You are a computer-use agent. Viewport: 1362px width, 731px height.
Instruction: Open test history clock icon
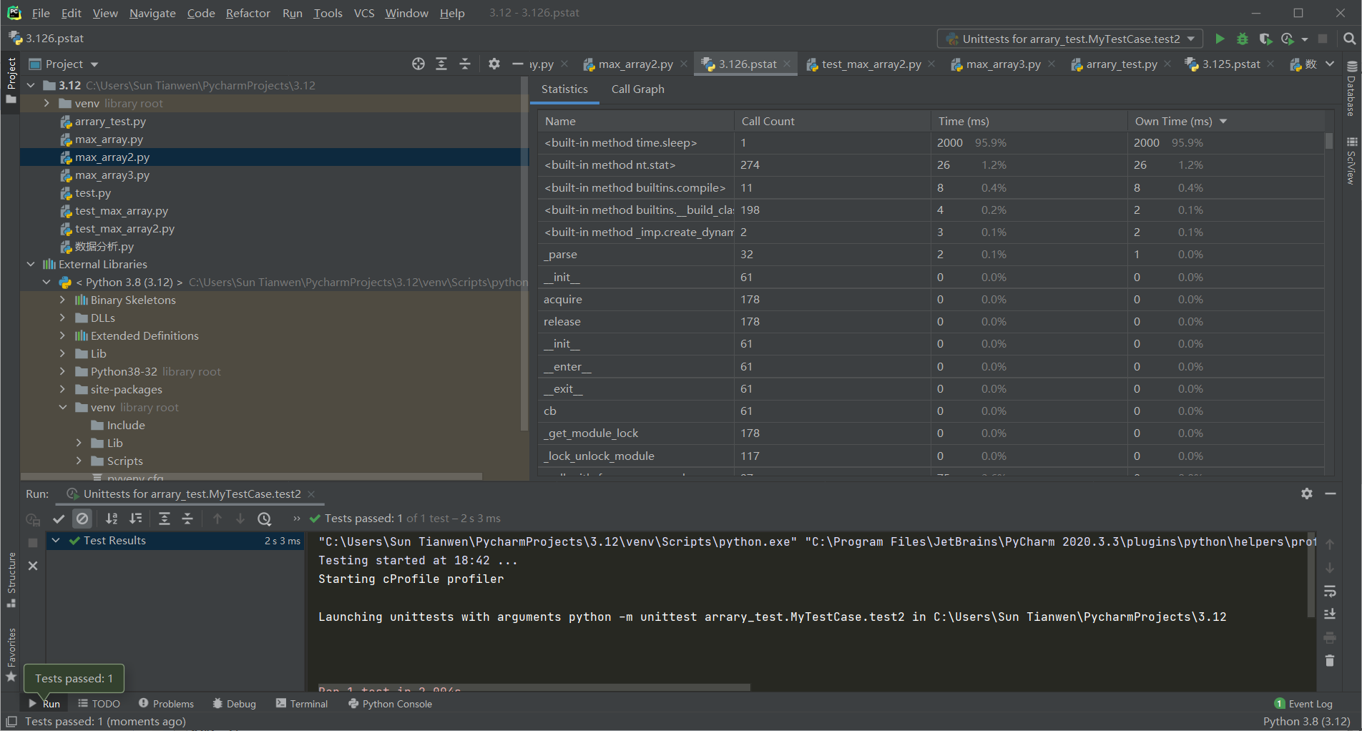pyautogui.click(x=265, y=519)
